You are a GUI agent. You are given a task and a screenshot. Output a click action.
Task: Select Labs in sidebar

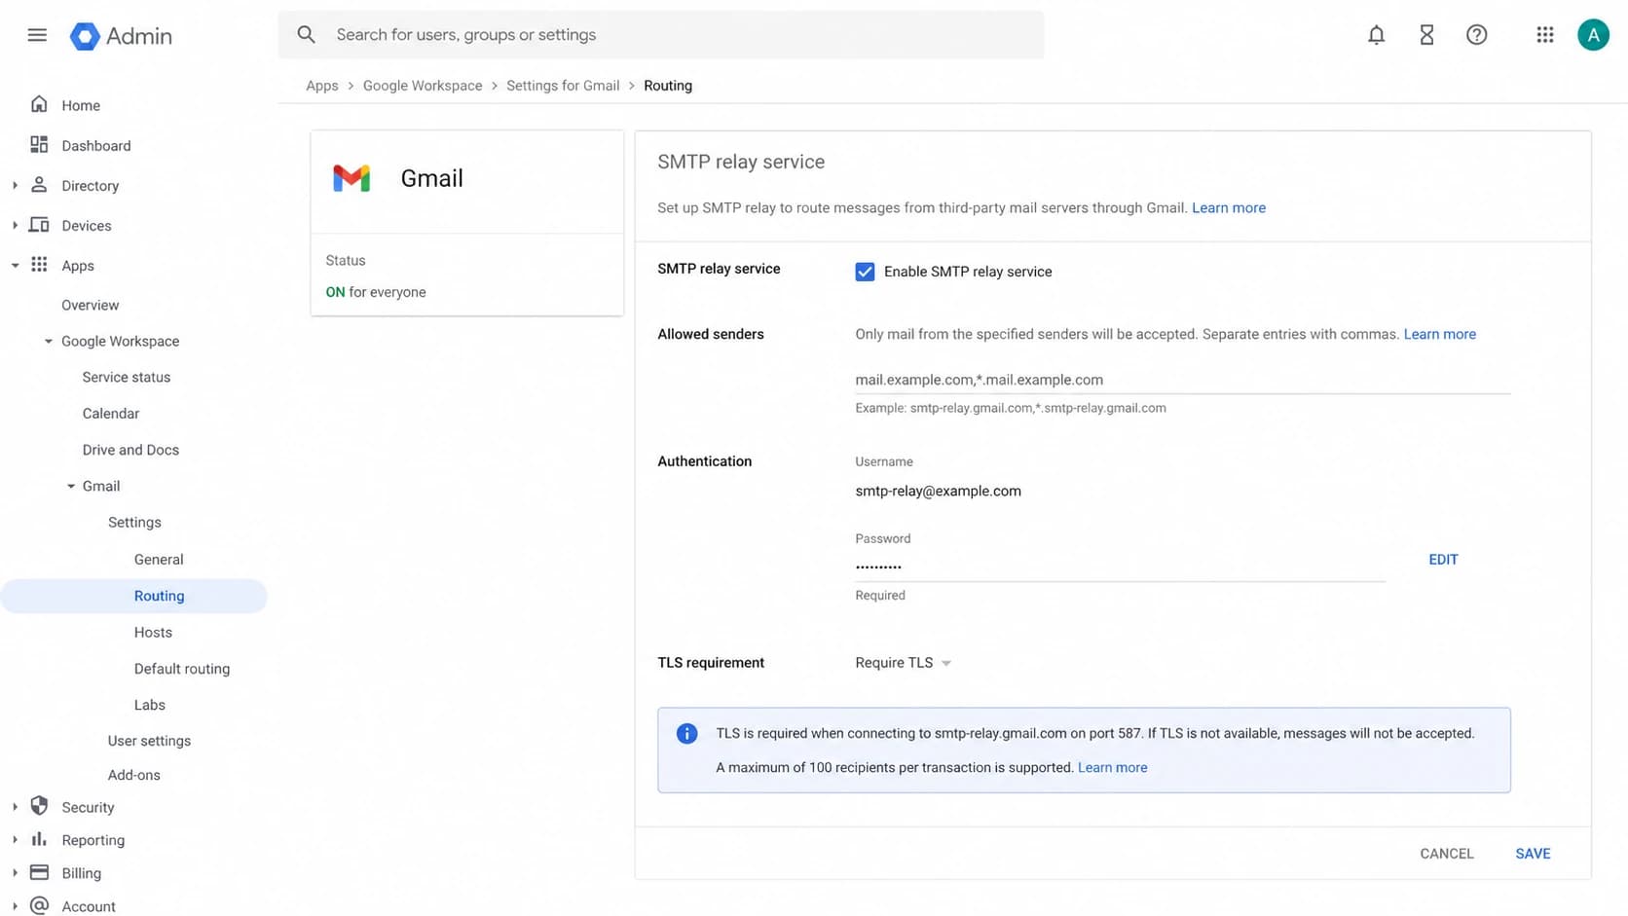149,705
